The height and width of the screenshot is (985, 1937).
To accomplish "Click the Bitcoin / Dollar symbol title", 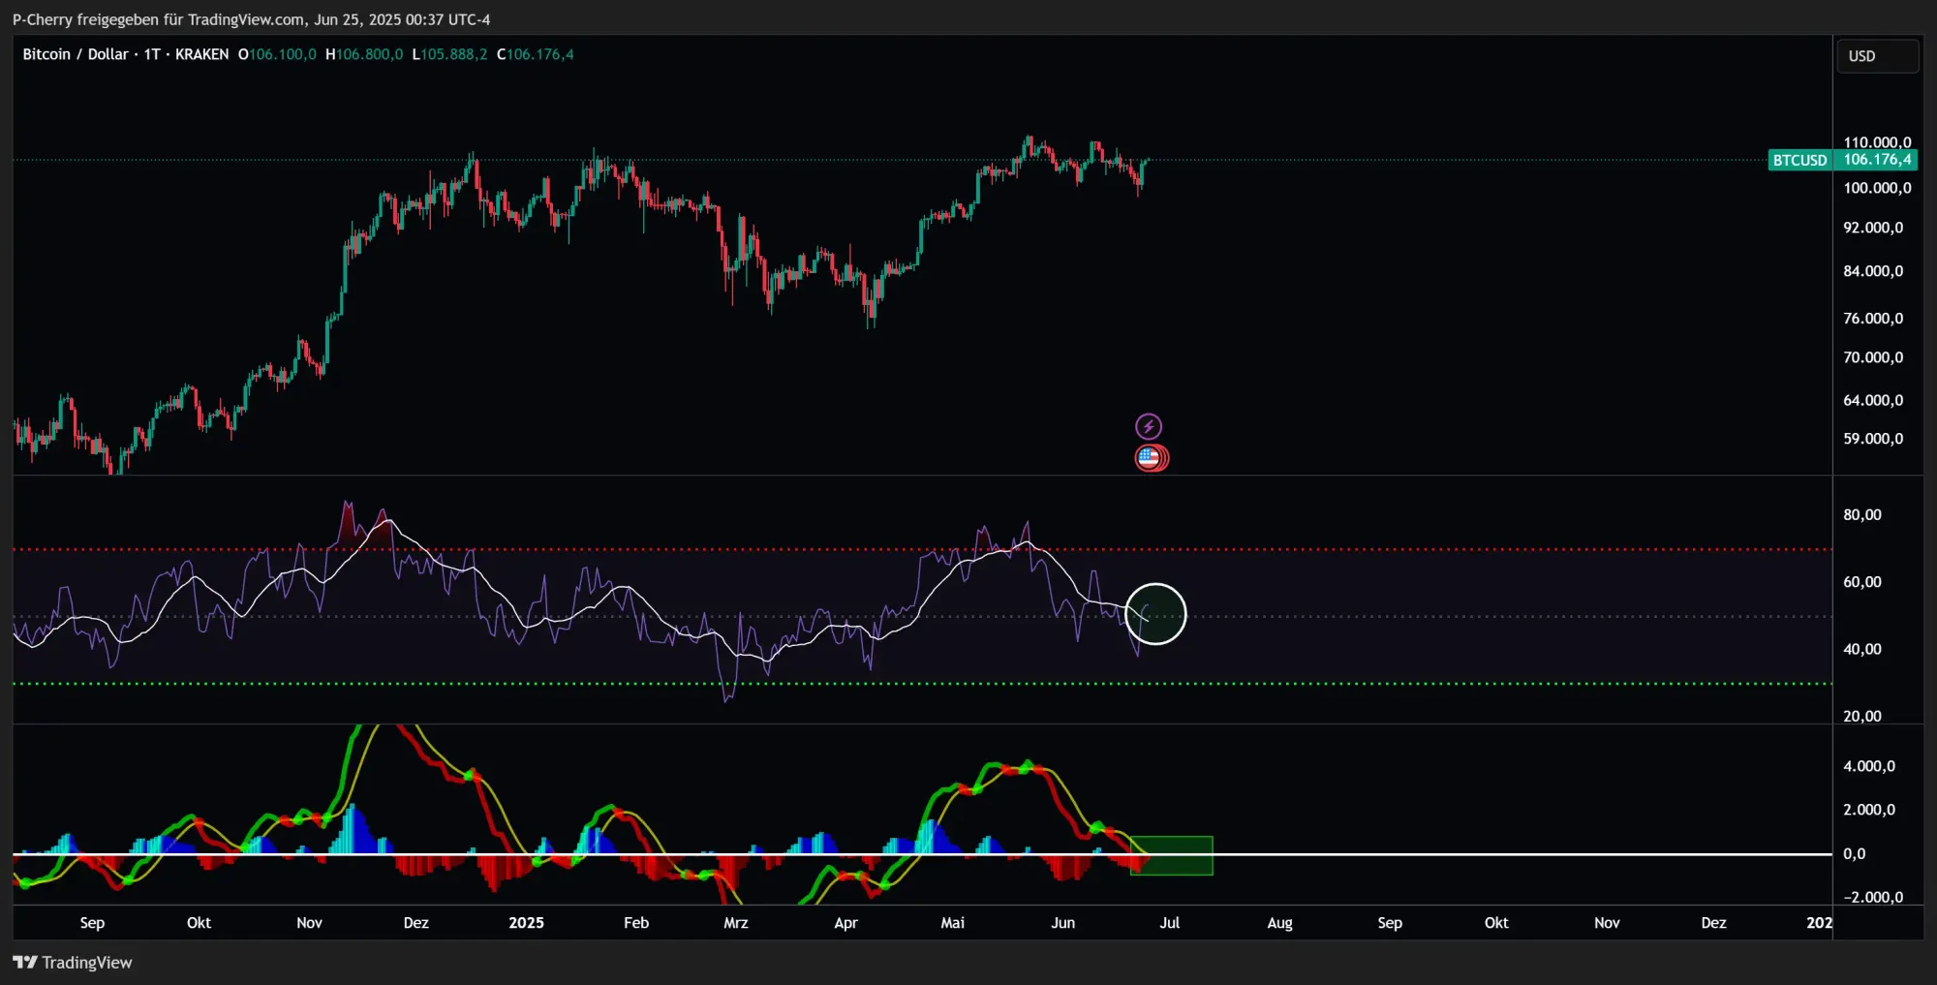I will 75,54.
